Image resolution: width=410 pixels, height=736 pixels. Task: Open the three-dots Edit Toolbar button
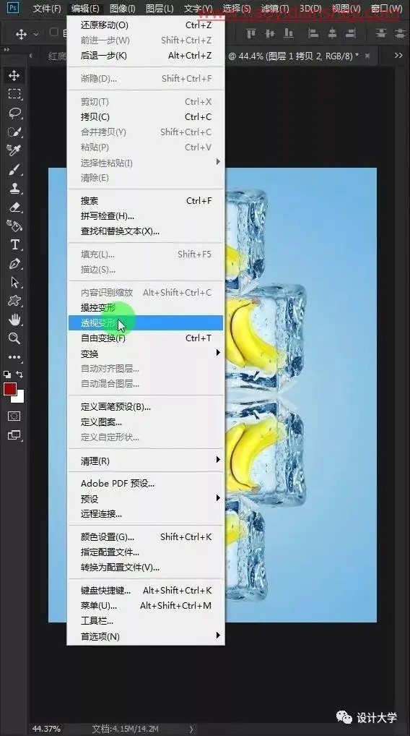click(x=14, y=357)
